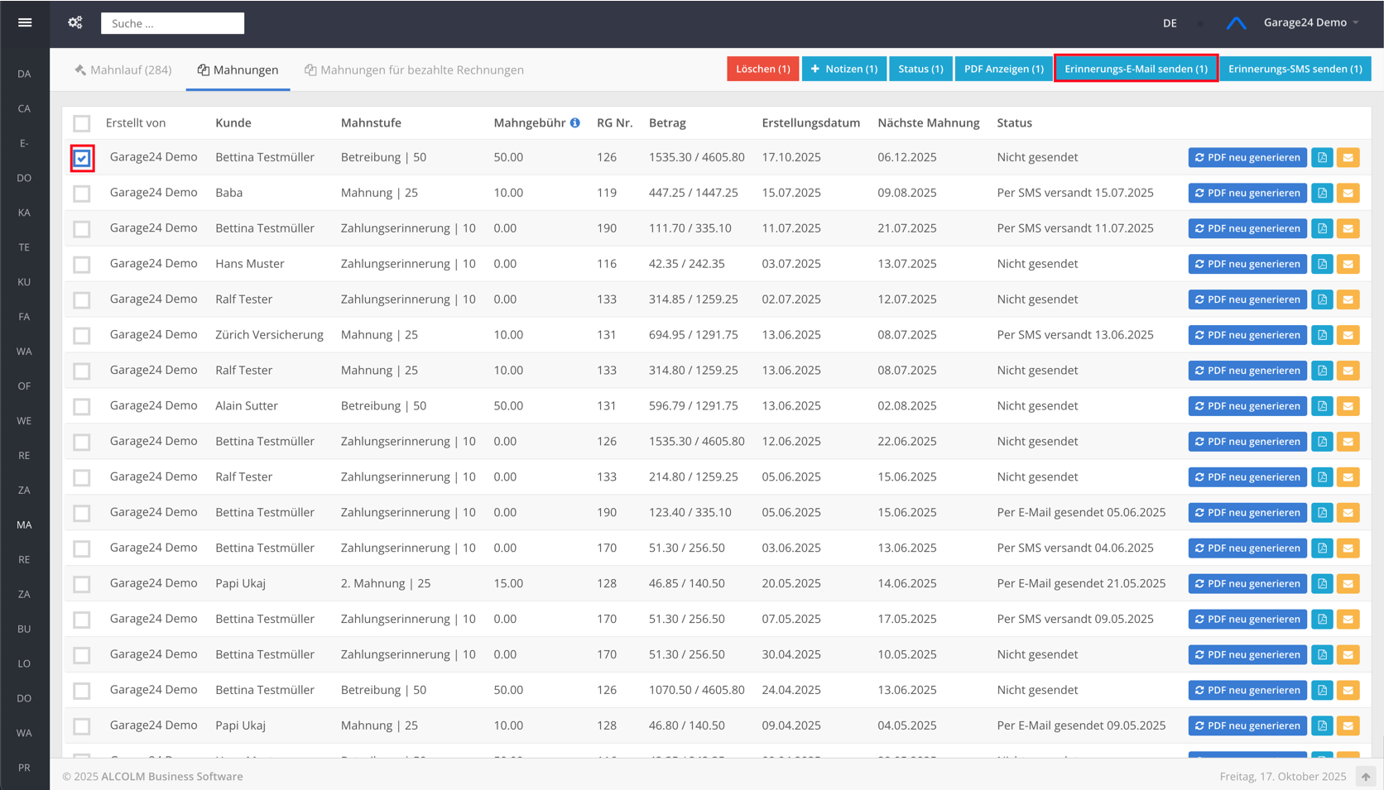Open the DE language selector
The image size is (1384, 790).
pyautogui.click(x=1169, y=23)
